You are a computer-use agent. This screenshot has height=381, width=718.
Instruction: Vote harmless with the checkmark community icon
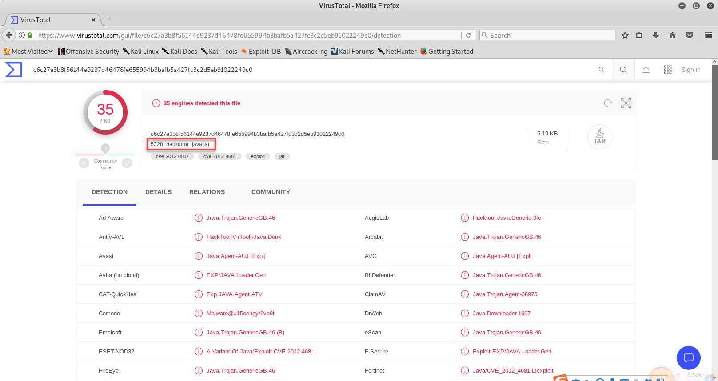pyautogui.click(x=127, y=163)
